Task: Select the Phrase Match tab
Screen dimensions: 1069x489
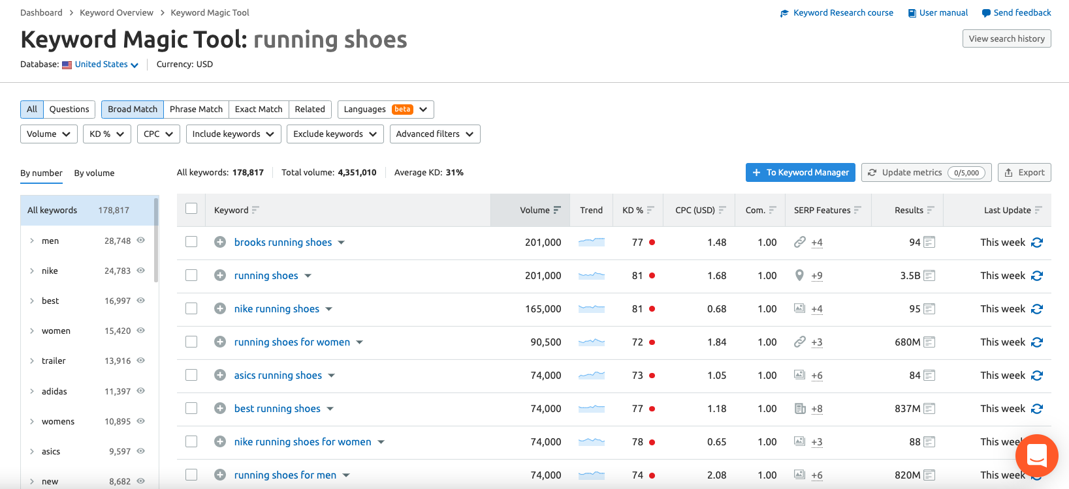Action: click(196, 109)
